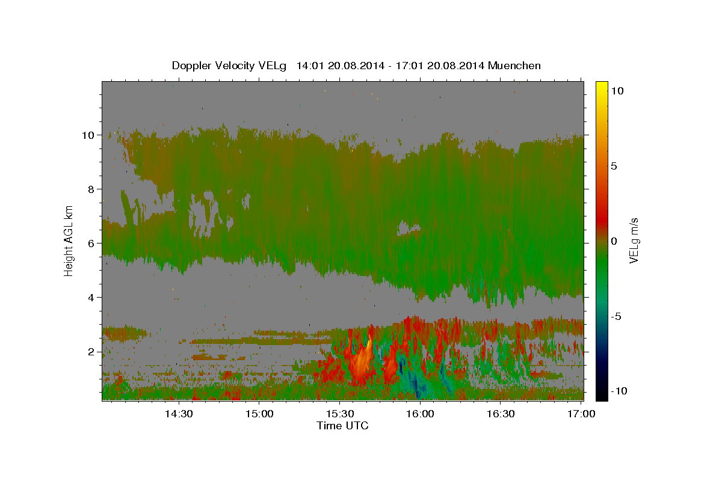This screenshot has width=722, height=481.
Task: Click the plot title 'Doppler Velocity VELg'
Action: pos(229,66)
